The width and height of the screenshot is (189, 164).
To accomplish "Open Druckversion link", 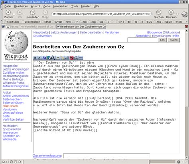I will pos(42,36).
